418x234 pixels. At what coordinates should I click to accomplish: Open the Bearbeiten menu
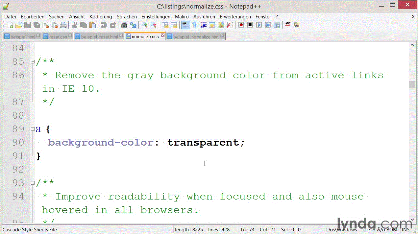coord(33,16)
